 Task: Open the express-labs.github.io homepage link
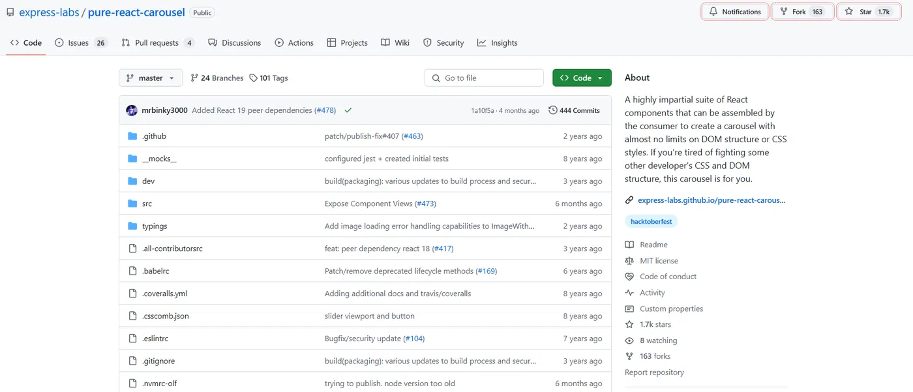(x=711, y=200)
